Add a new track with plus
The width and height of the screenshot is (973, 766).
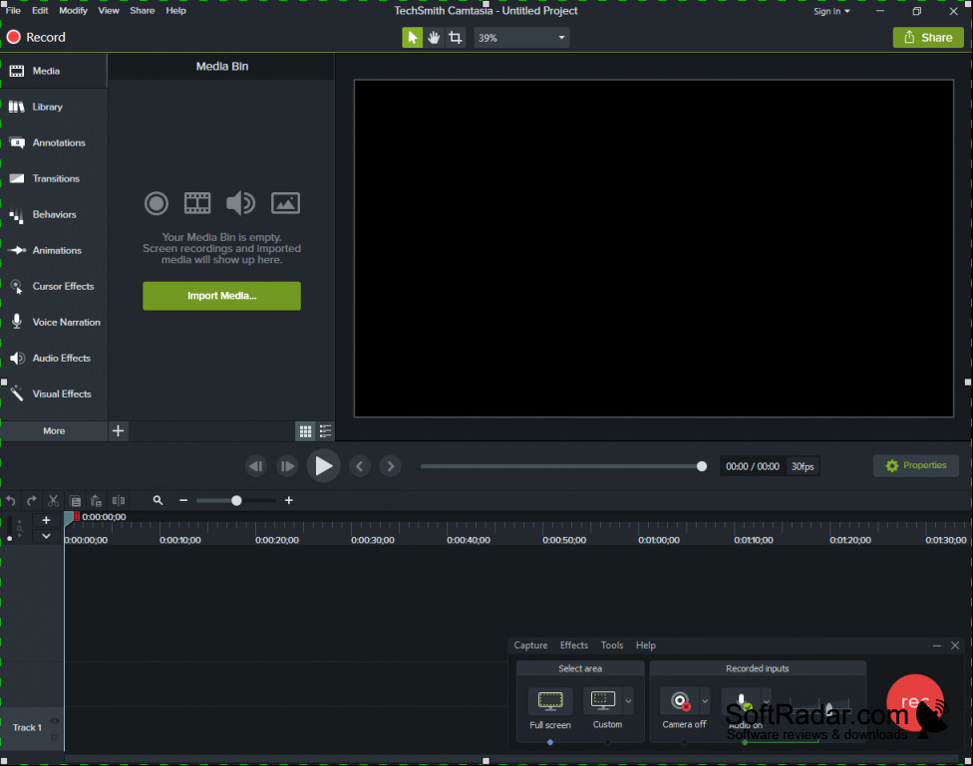tap(46, 520)
